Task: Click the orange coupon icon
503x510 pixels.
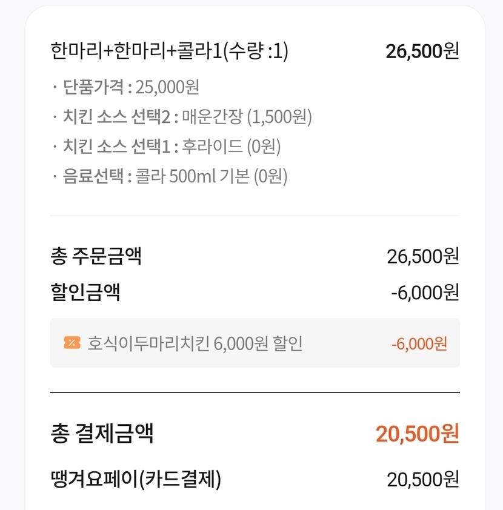Action: tap(72, 343)
